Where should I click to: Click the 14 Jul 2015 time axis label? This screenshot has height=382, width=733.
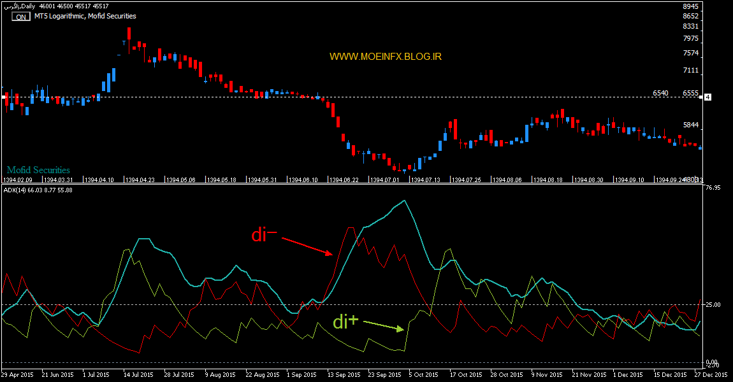pos(139,374)
